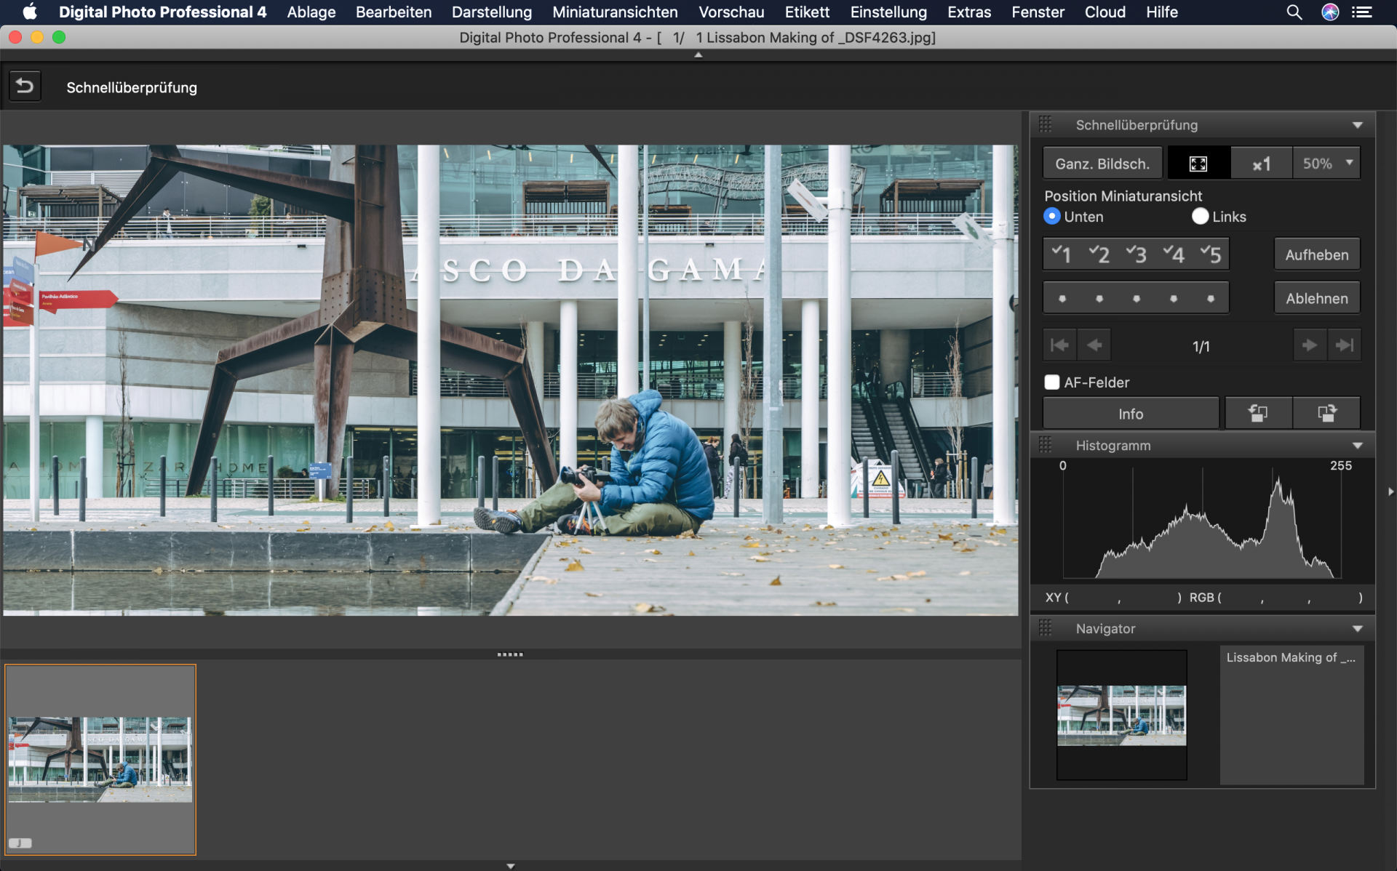Collapse the Schnellüberprüfung panel

pyautogui.click(x=1357, y=125)
